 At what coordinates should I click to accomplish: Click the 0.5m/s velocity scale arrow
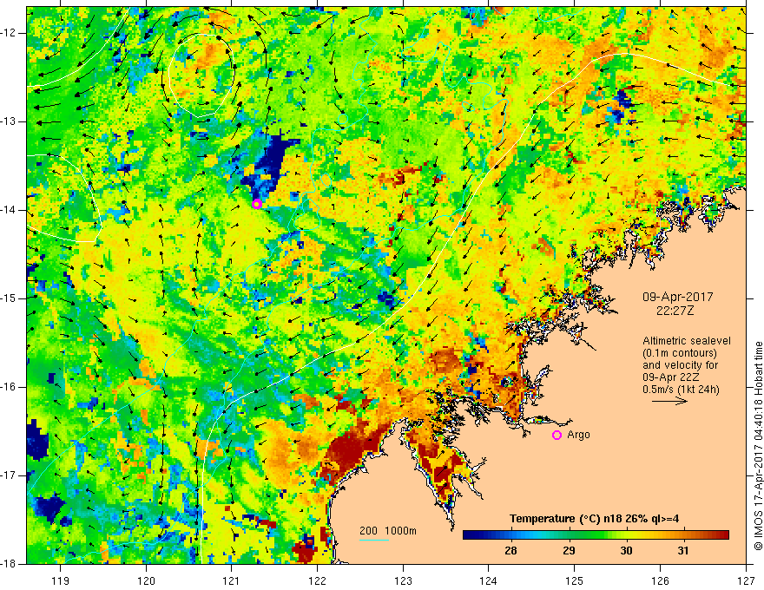click(x=669, y=402)
